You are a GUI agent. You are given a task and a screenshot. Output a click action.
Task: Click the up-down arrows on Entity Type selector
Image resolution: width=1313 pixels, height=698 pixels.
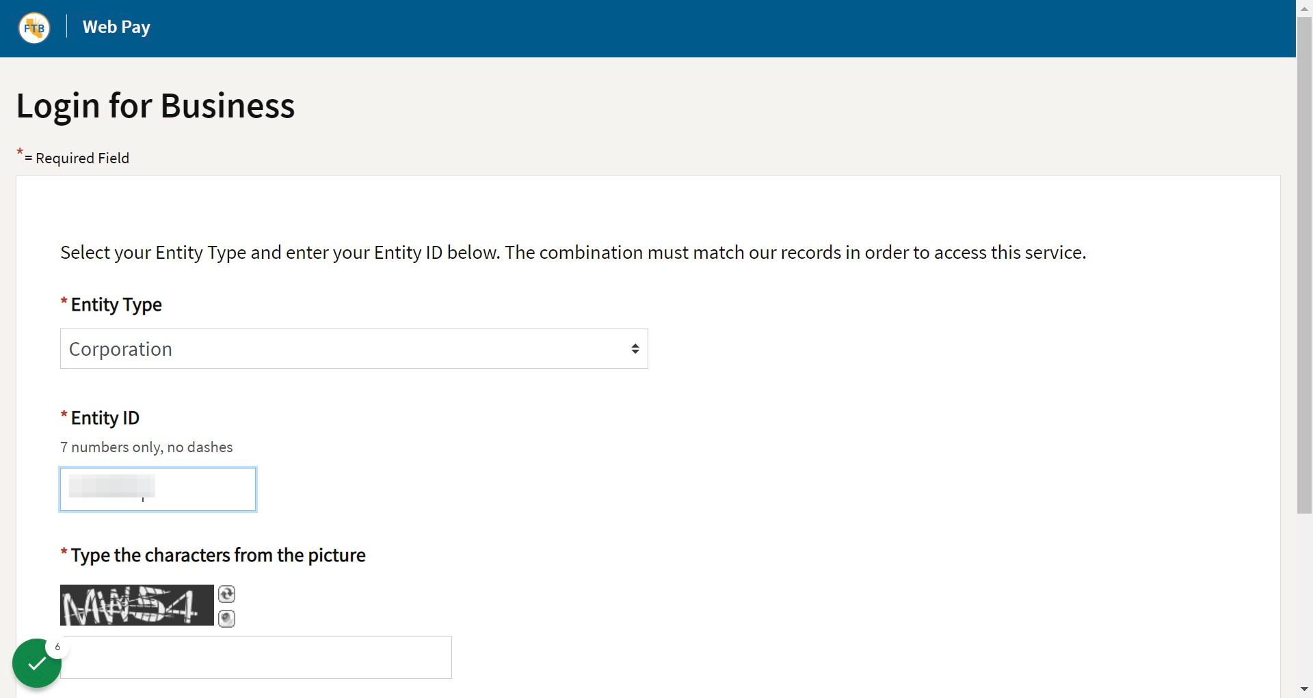coord(635,349)
